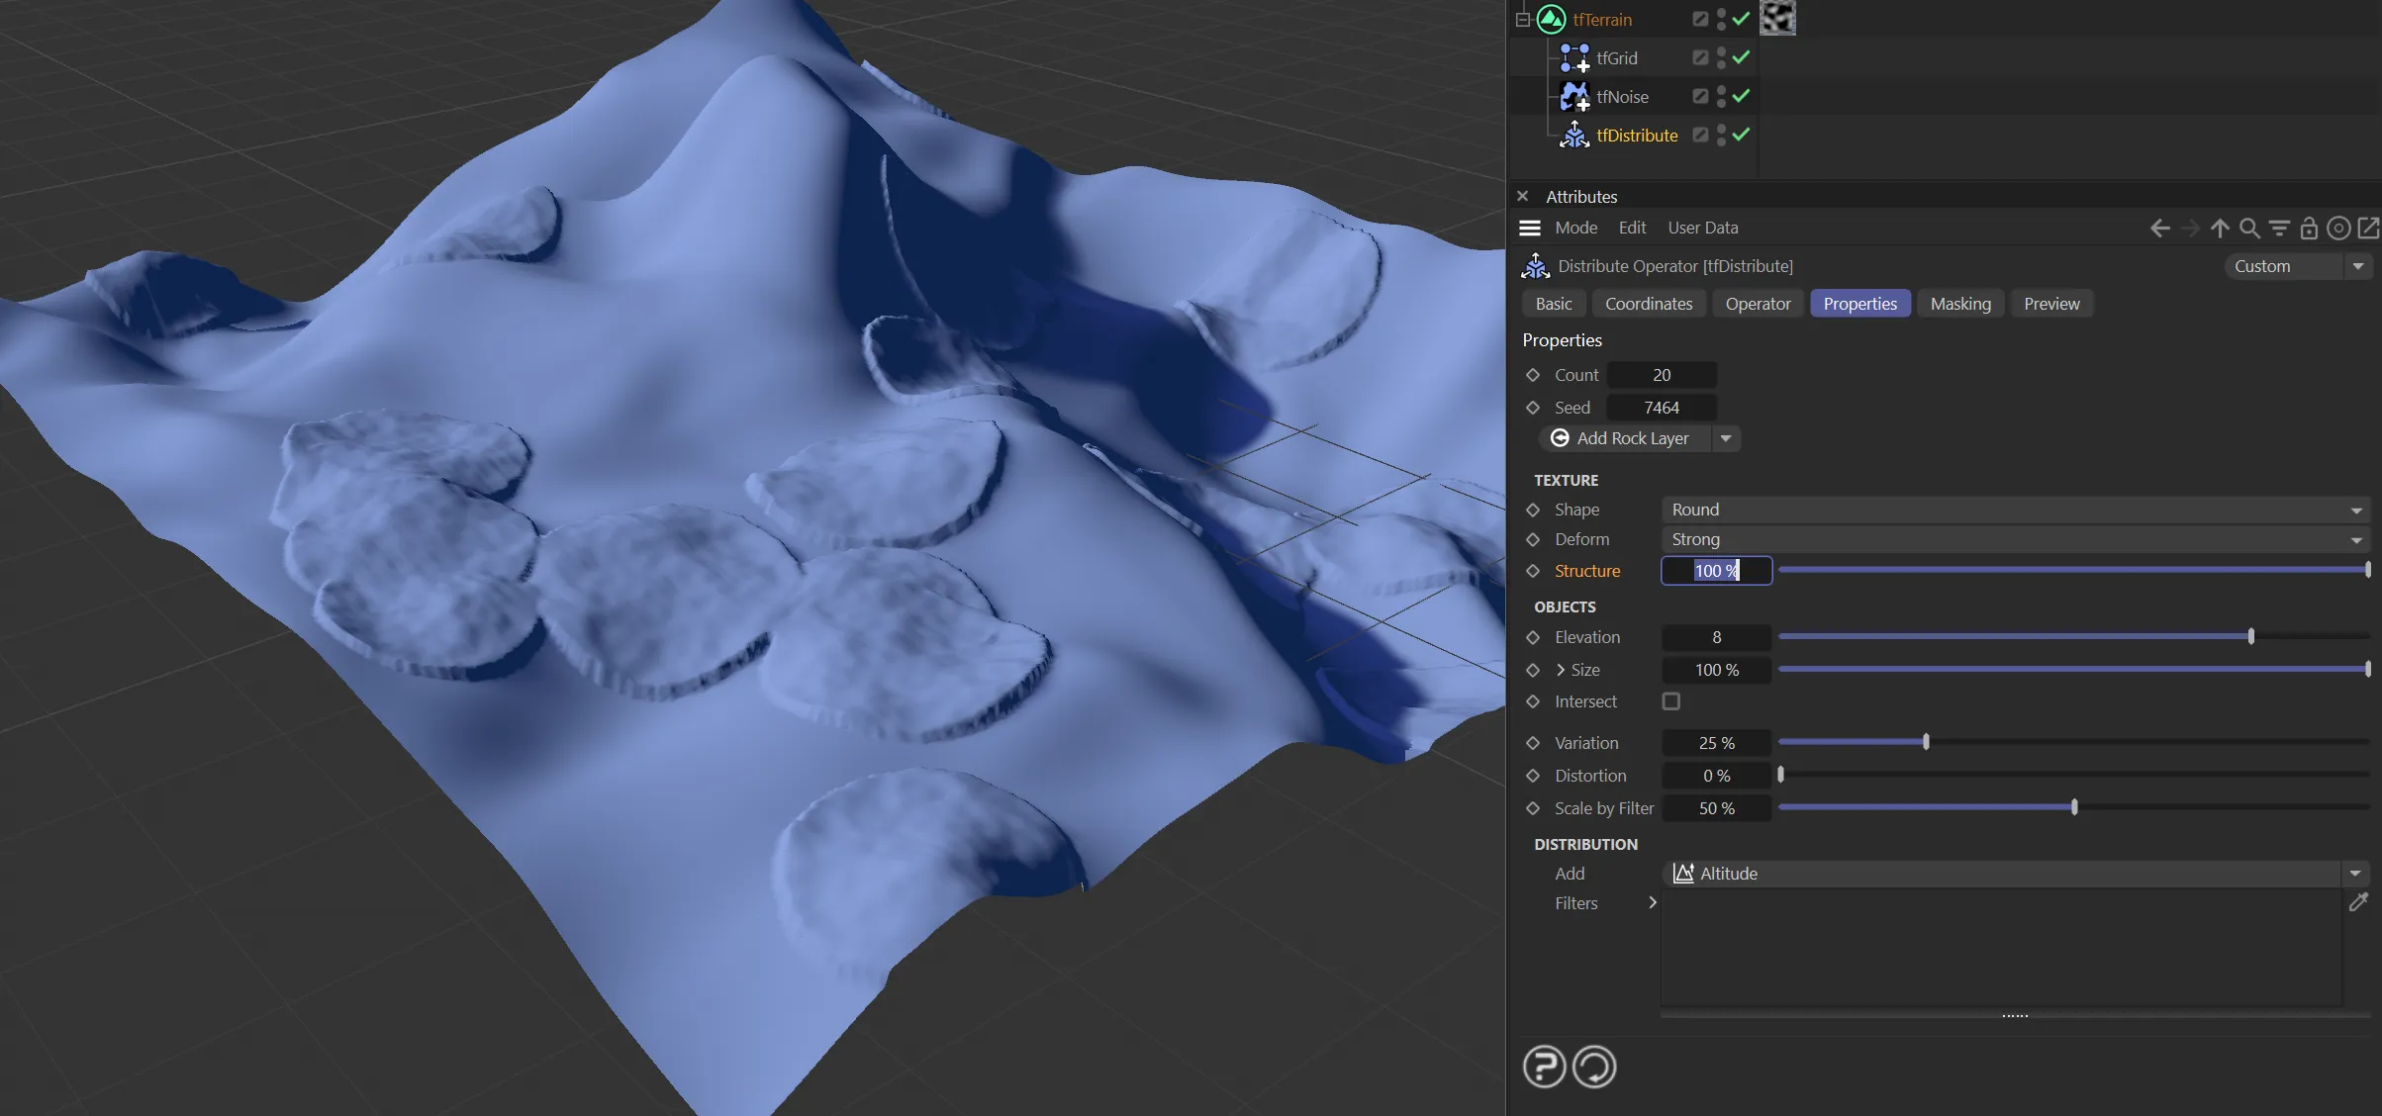
Task: Click the back arrow in Attributes panel
Action: pos(2159,229)
